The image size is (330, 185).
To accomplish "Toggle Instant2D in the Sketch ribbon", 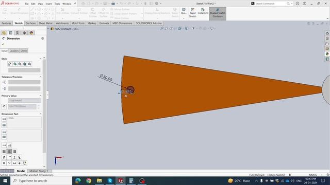I will pyautogui.click(x=203, y=12).
